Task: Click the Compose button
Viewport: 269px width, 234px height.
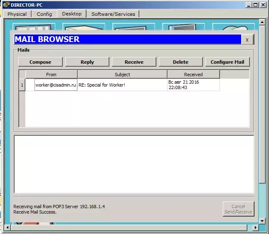Action: click(40, 62)
